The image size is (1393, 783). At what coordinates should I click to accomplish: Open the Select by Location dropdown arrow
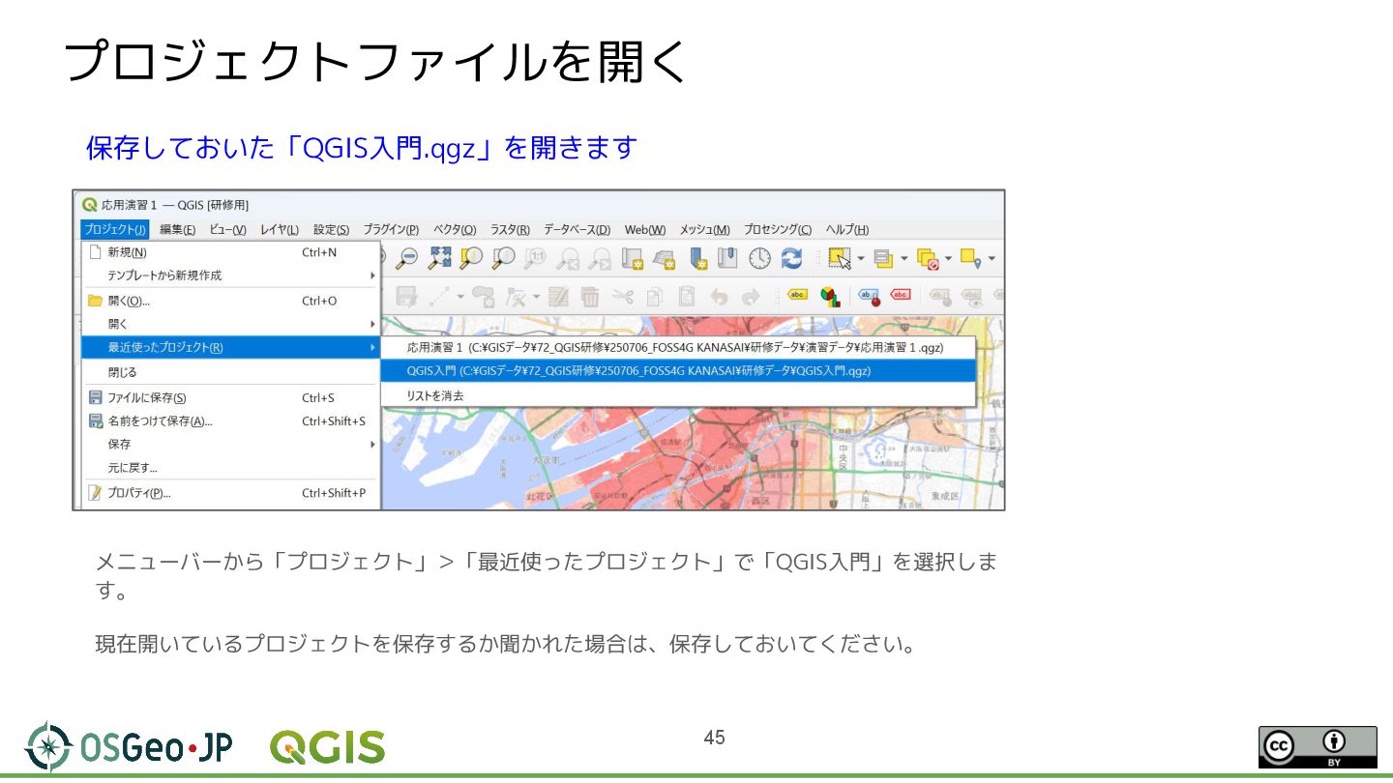[992, 259]
